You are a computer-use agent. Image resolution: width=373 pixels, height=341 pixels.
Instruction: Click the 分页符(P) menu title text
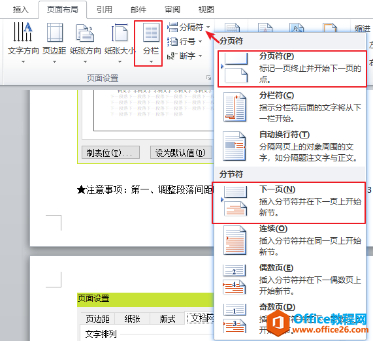pyautogui.click(x=277, y=56)
